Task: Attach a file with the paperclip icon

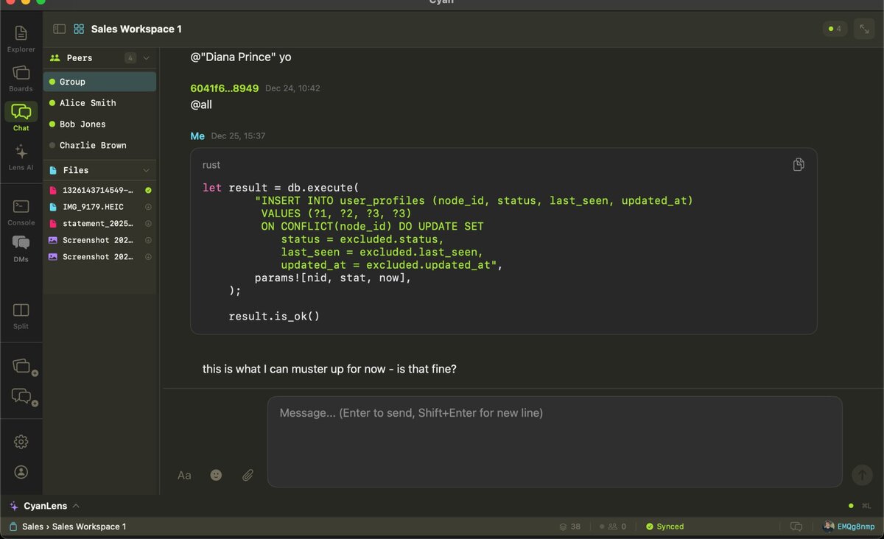Action: pyautogui.click(x=248, y=475)
